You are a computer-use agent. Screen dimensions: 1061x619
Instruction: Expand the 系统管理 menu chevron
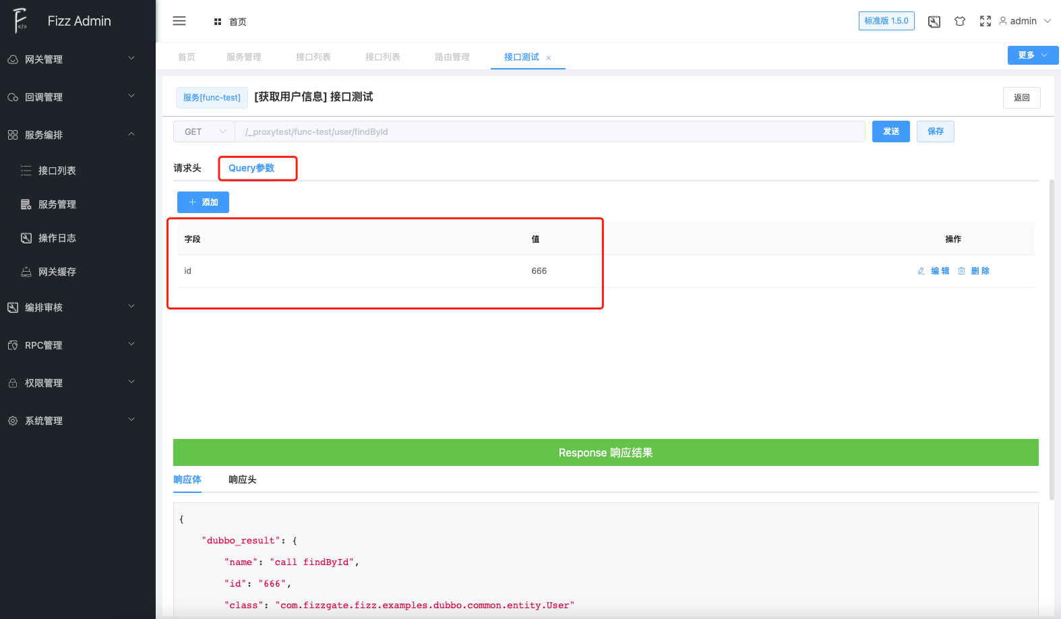point(131,419)
